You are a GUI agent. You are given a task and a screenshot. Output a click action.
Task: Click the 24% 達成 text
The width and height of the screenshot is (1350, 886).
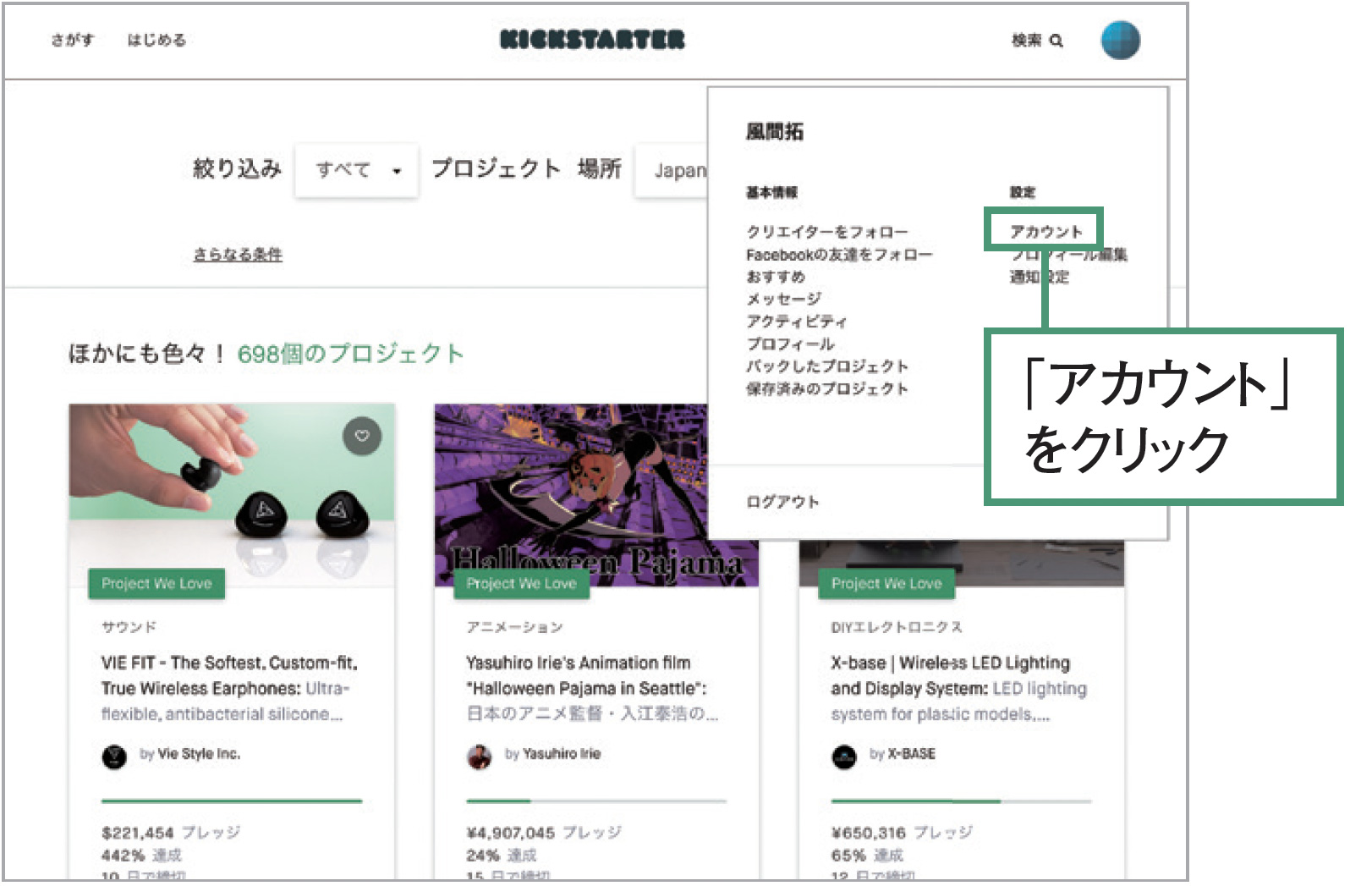501,856
